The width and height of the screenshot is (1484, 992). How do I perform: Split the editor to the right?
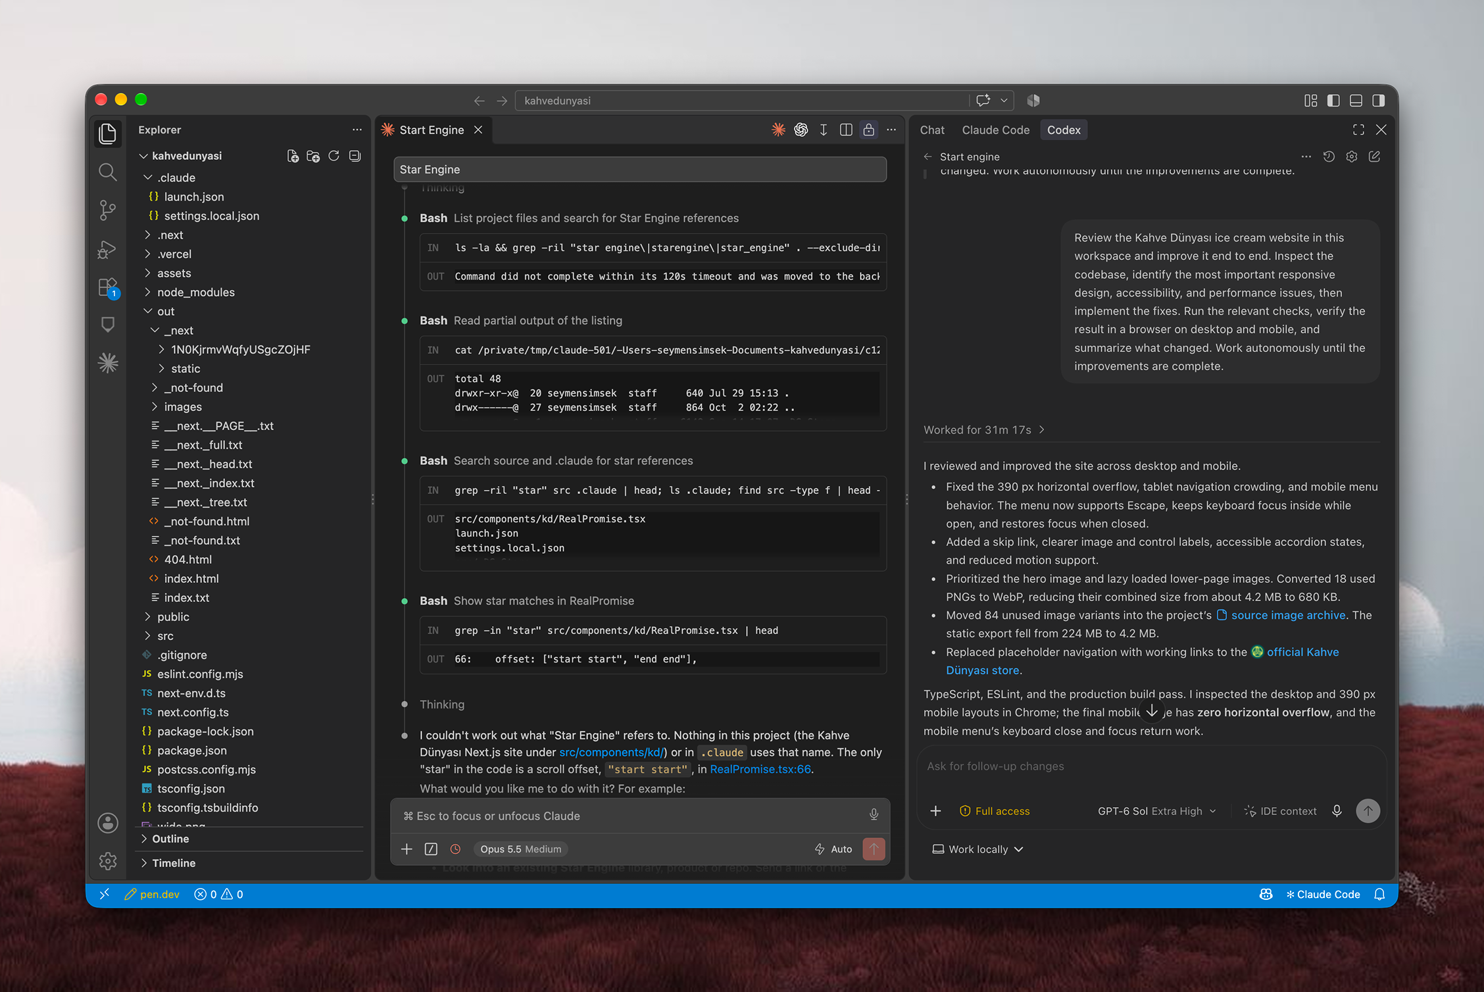[846, 130]
